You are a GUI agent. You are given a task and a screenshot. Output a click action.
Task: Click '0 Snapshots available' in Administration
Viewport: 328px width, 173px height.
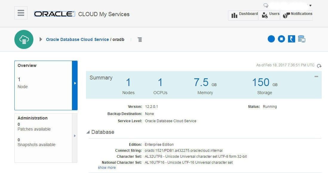tap(36, 143)
